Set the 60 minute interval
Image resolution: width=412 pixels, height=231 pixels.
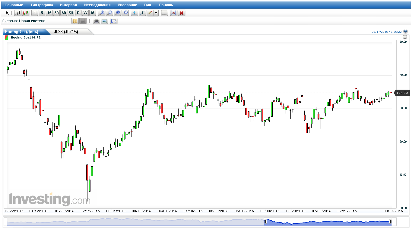[64, 13]
